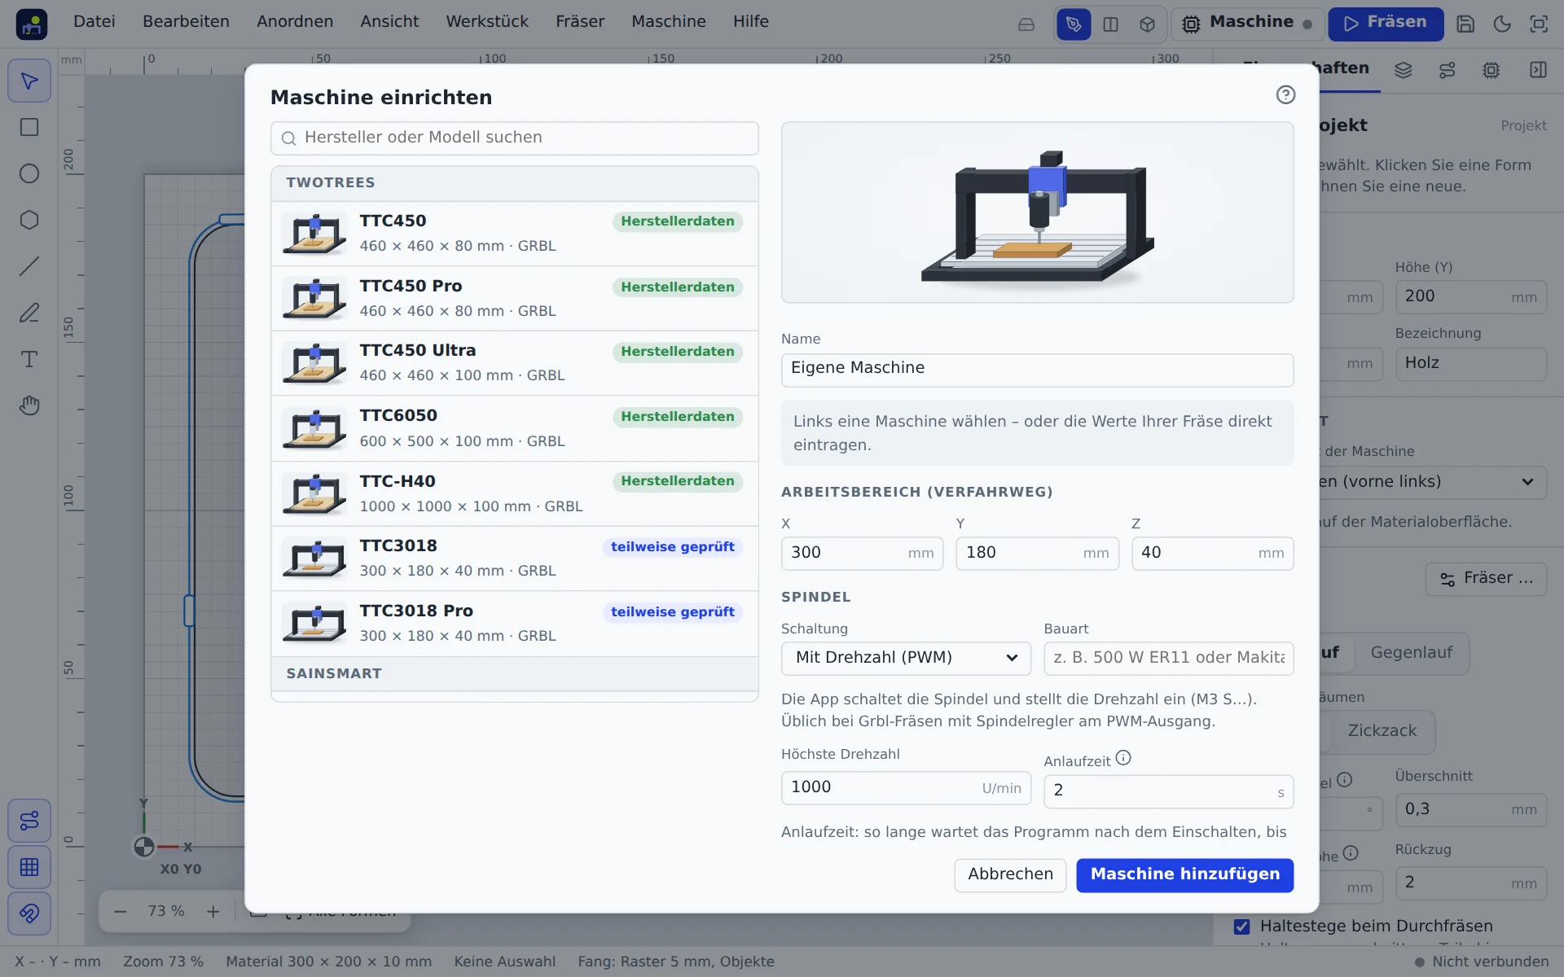Activate the hand pan tool
1564x977 pixels.
pos(29,405)
